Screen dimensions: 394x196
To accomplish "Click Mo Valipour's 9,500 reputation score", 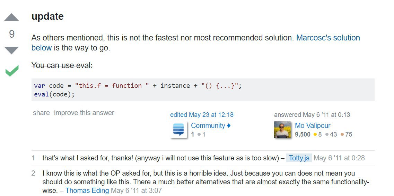I will [303, 134].
